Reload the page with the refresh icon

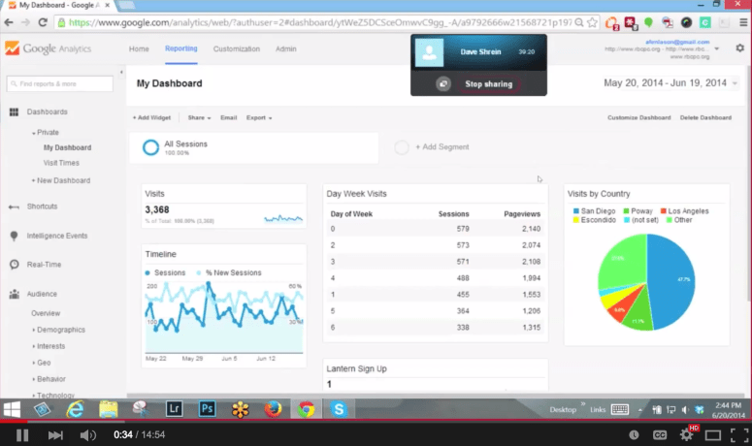pos(42,22)
